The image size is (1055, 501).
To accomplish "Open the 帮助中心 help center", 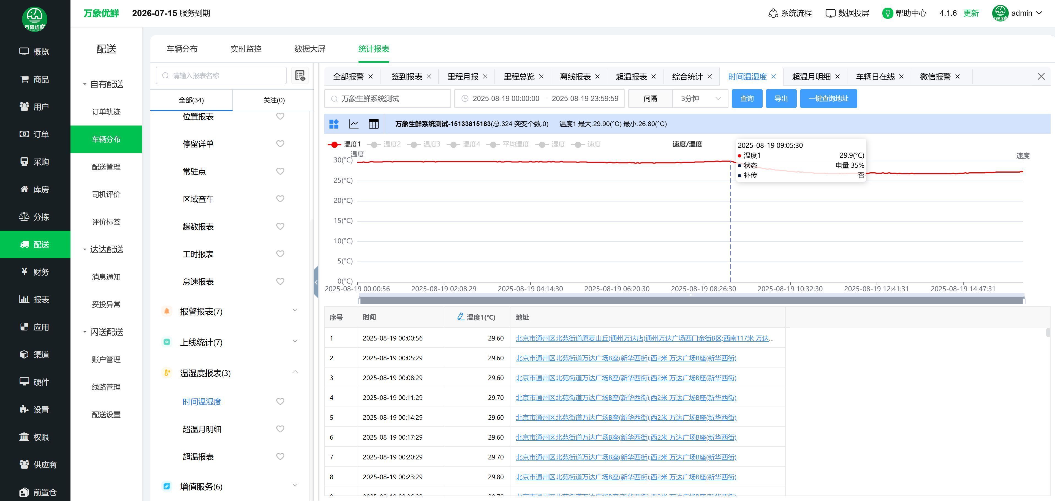I will 904,13.
